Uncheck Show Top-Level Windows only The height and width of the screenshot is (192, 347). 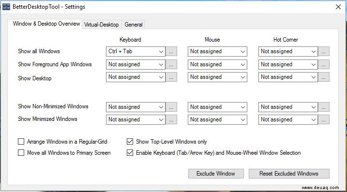[x=130, y=142]
